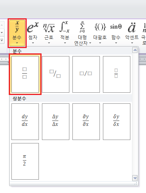Insert the linear fraction template
Screen dimensions: 146x193
[x=86, y=74]
